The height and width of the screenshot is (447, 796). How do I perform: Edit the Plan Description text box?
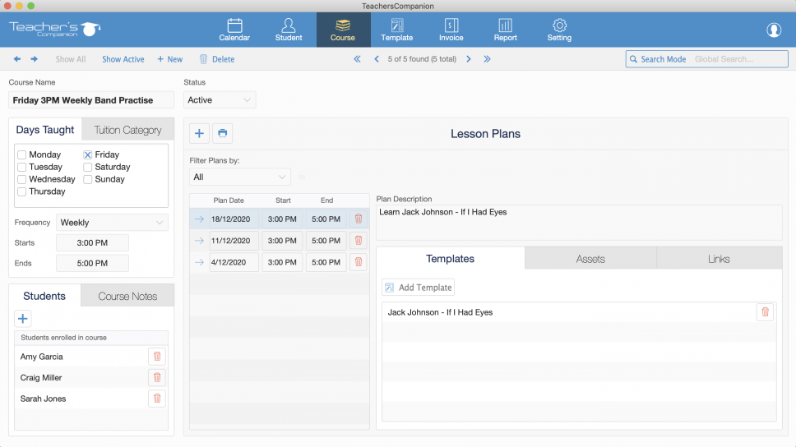coord(579,222)
